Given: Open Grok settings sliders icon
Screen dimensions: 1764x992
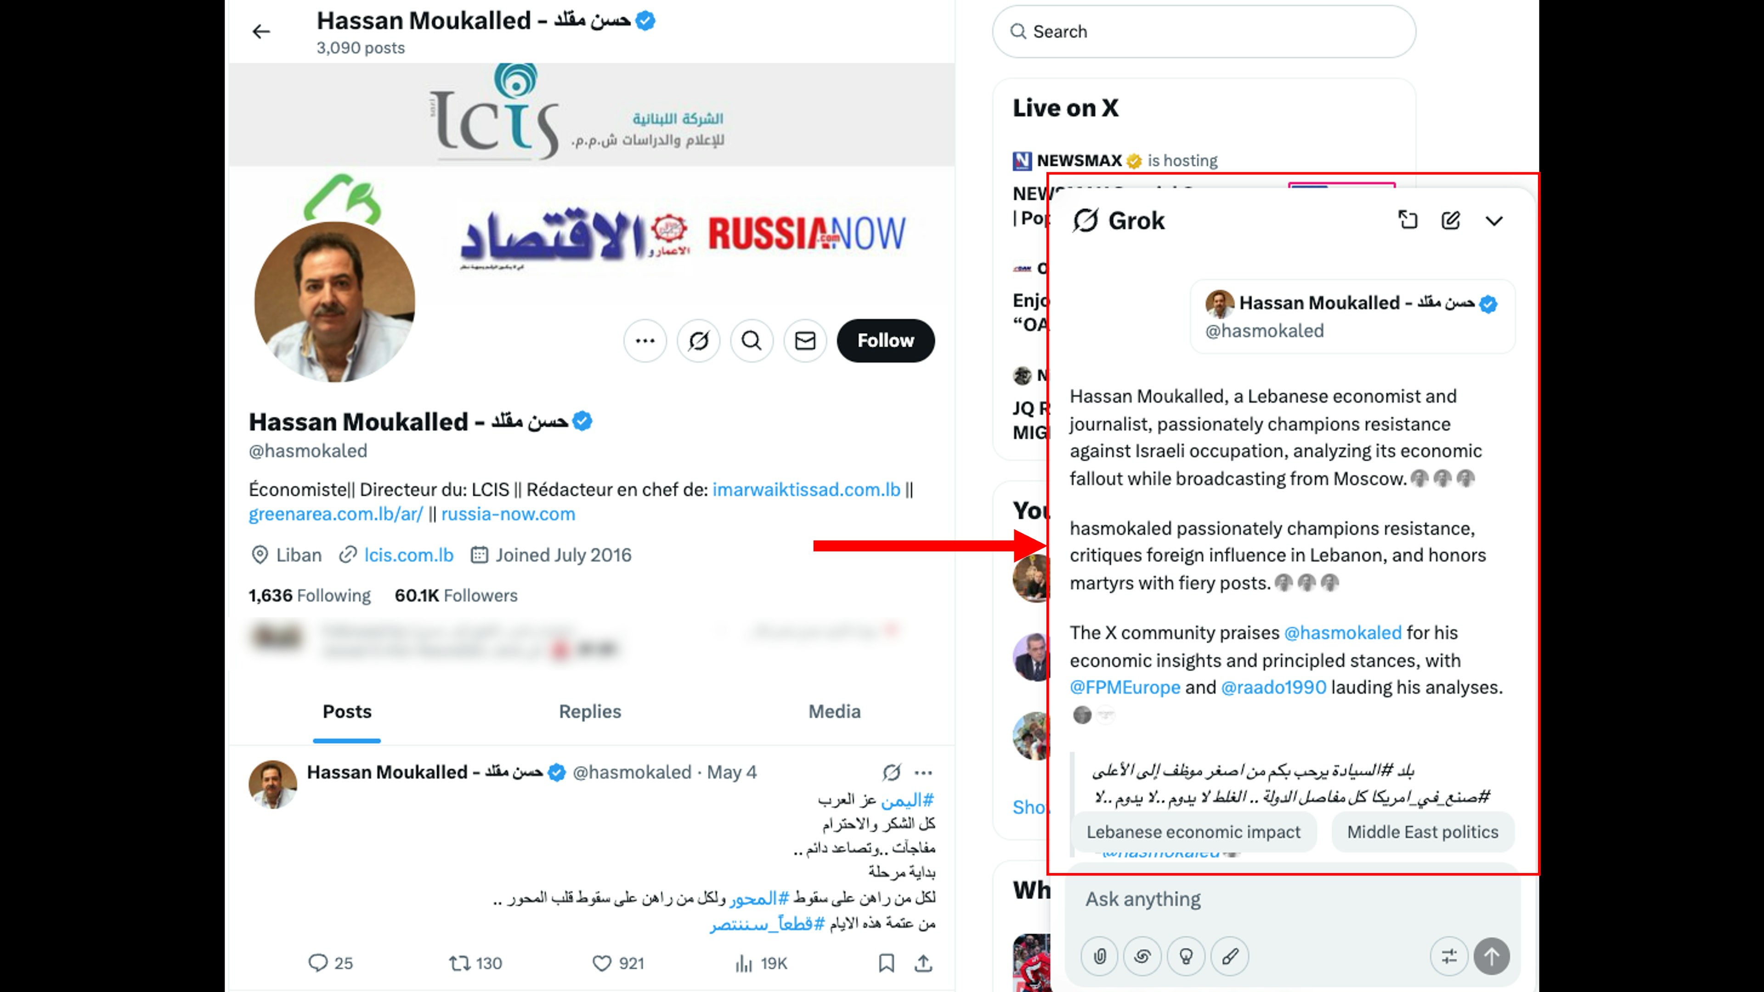Looking at the screenshot, I should point(1449,956).
